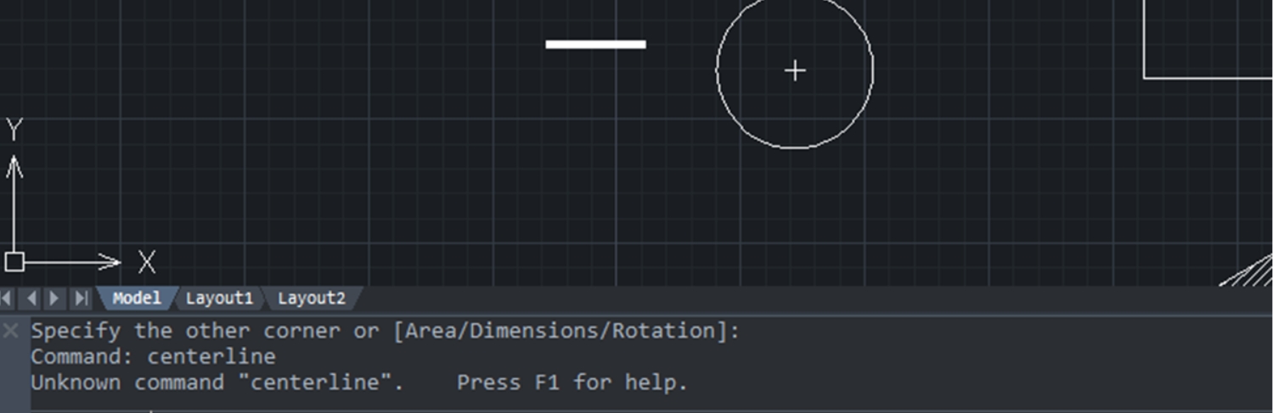1273x413 pixels.
Task: Click the UCS origin square icon
Action: (14, 261)
